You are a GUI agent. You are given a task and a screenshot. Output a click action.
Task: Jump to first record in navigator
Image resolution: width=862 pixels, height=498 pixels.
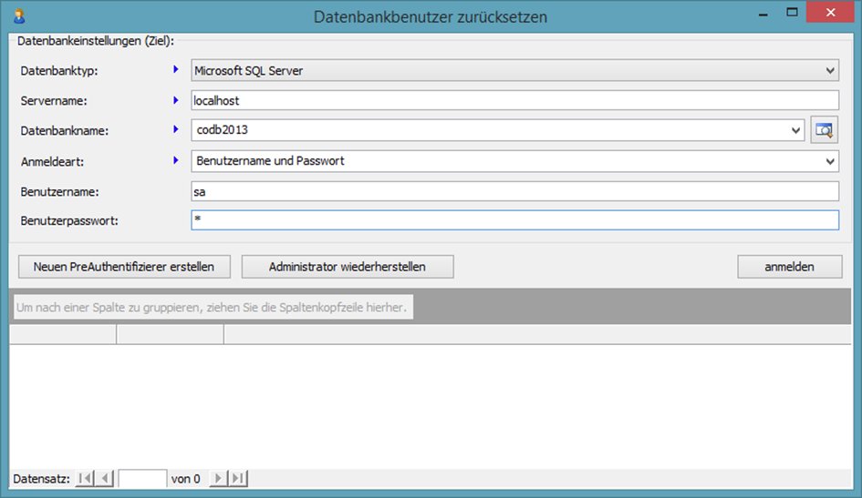pyautogui.click(x=84, y=478)
